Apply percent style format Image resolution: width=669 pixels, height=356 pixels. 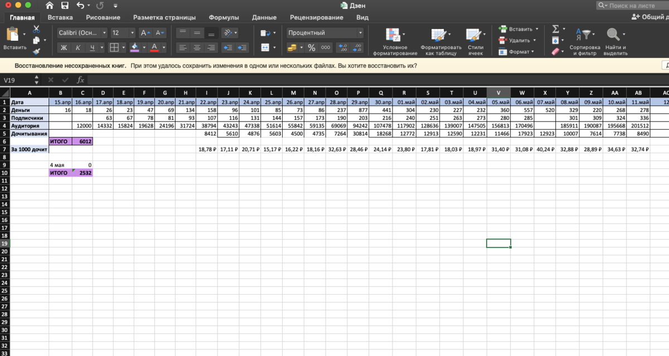pos(311,48)
